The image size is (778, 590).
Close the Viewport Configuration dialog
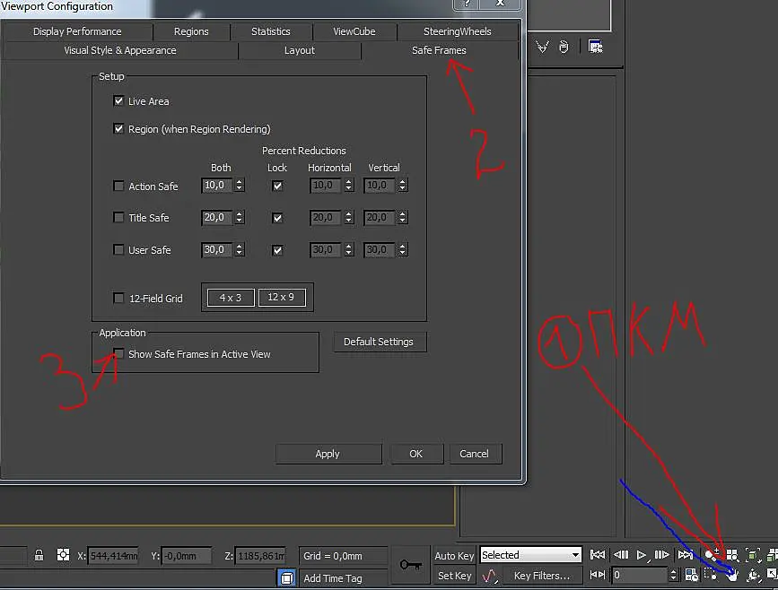(500, 4)
